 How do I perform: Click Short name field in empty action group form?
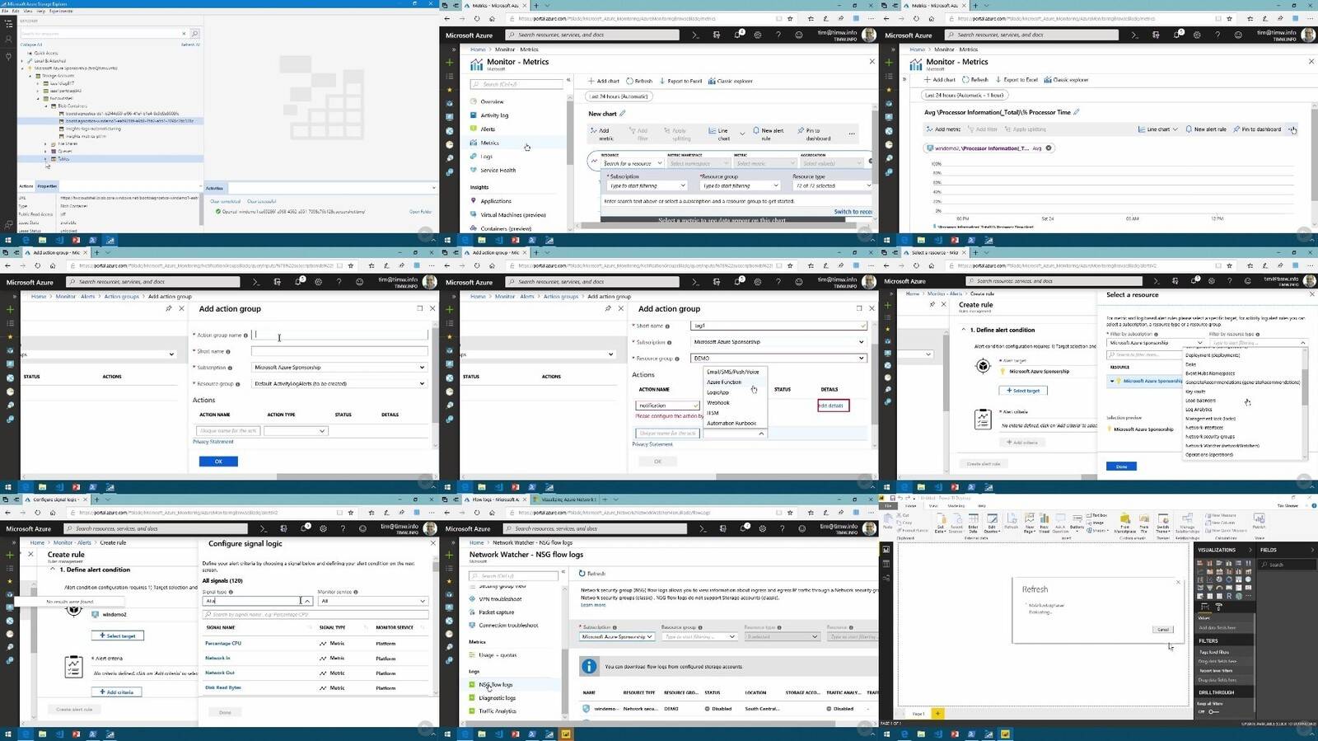click(x=339, y=351)
